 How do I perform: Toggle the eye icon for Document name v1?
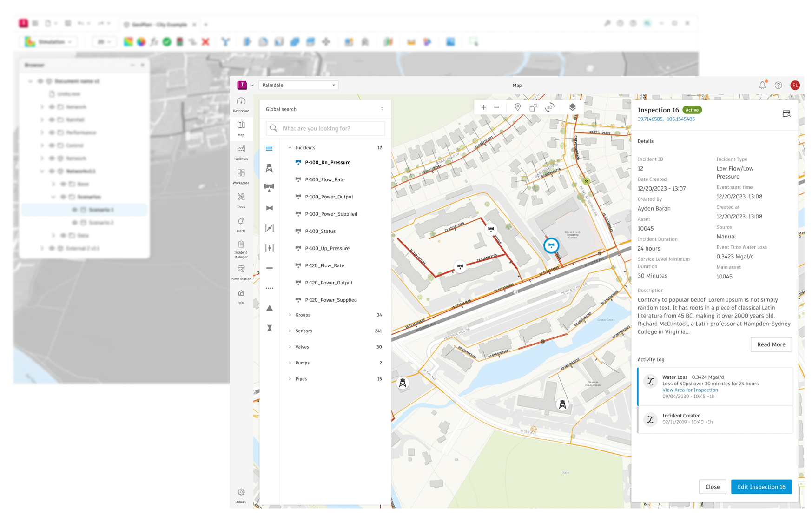click(x=40, y=81)
